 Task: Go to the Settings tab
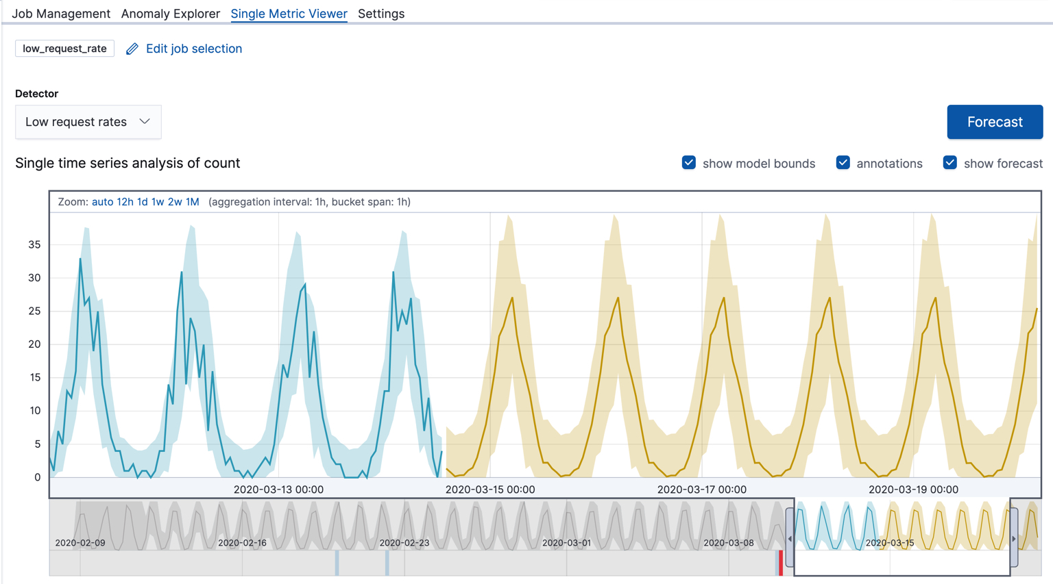click(x=381, y=13)
